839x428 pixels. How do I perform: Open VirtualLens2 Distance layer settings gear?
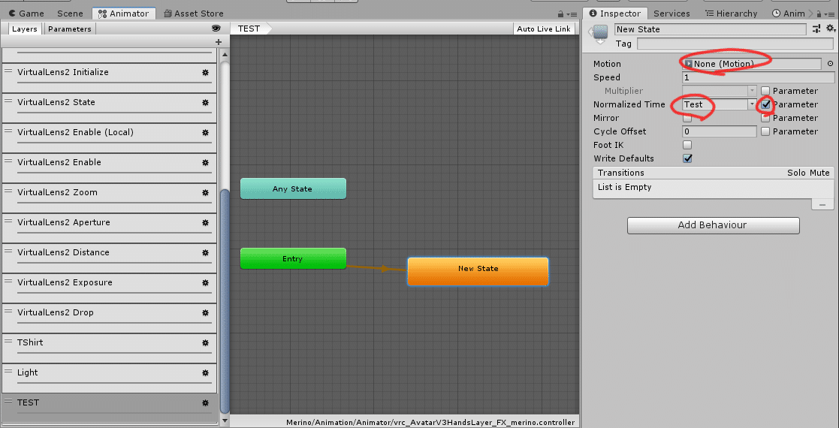[205, 252]
